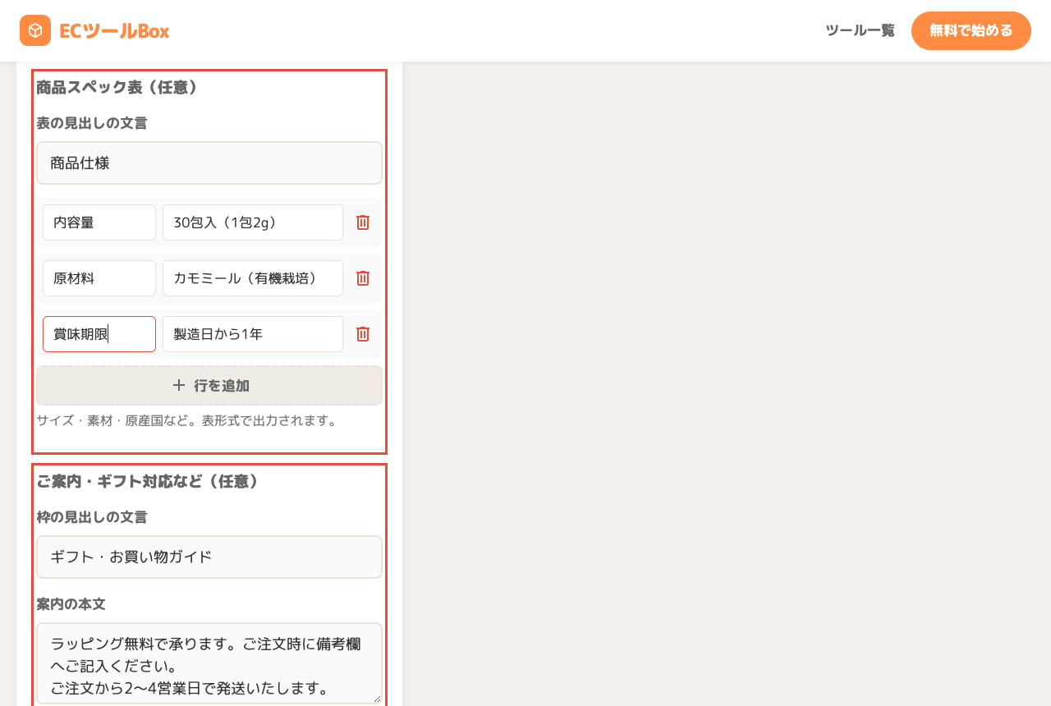
Task: Go to ECツールBox home via logo text
Action: point(114,30)
